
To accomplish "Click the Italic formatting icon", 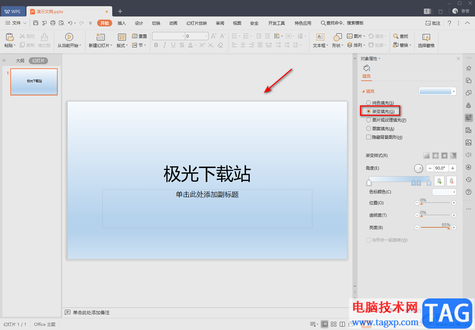I will click(x=165, y=45).
